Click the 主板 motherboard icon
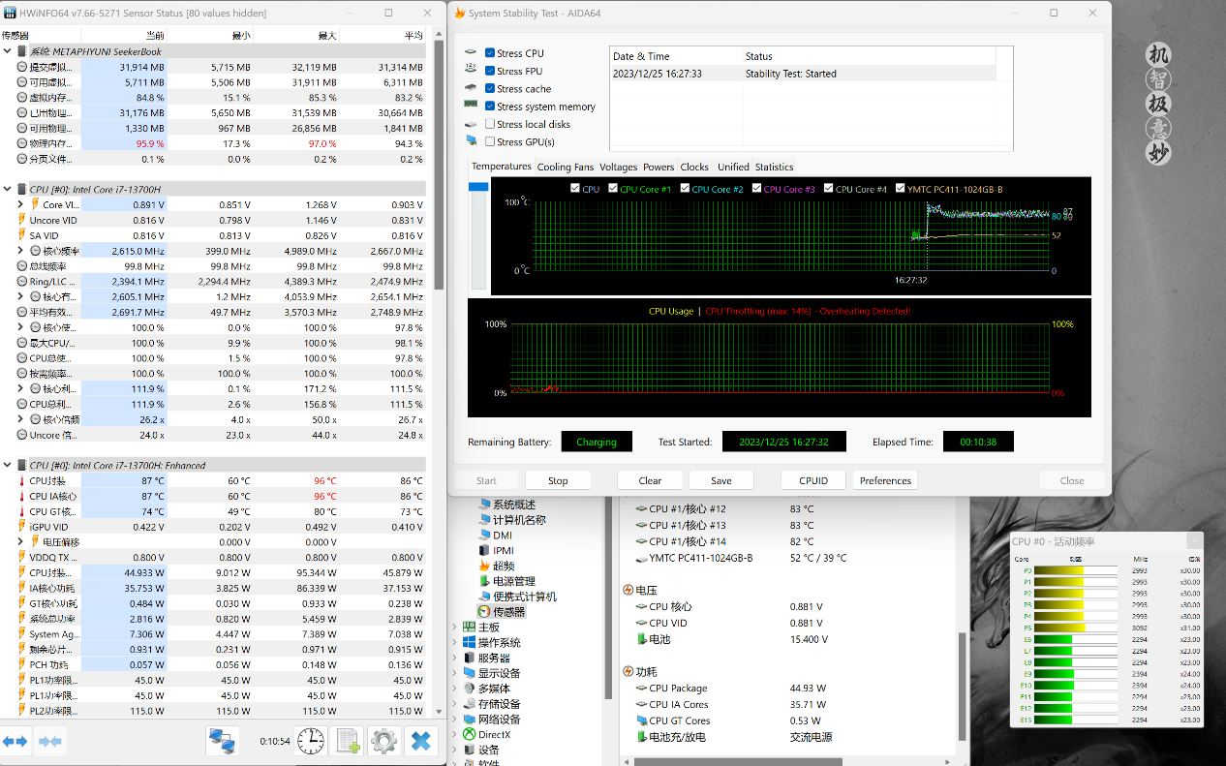The height and width of the screenshot is (766, 1226). (469, 627)
